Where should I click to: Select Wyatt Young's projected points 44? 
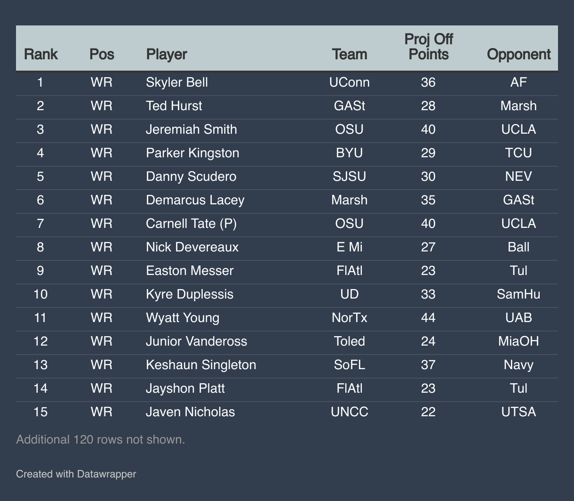coord(428,318)
